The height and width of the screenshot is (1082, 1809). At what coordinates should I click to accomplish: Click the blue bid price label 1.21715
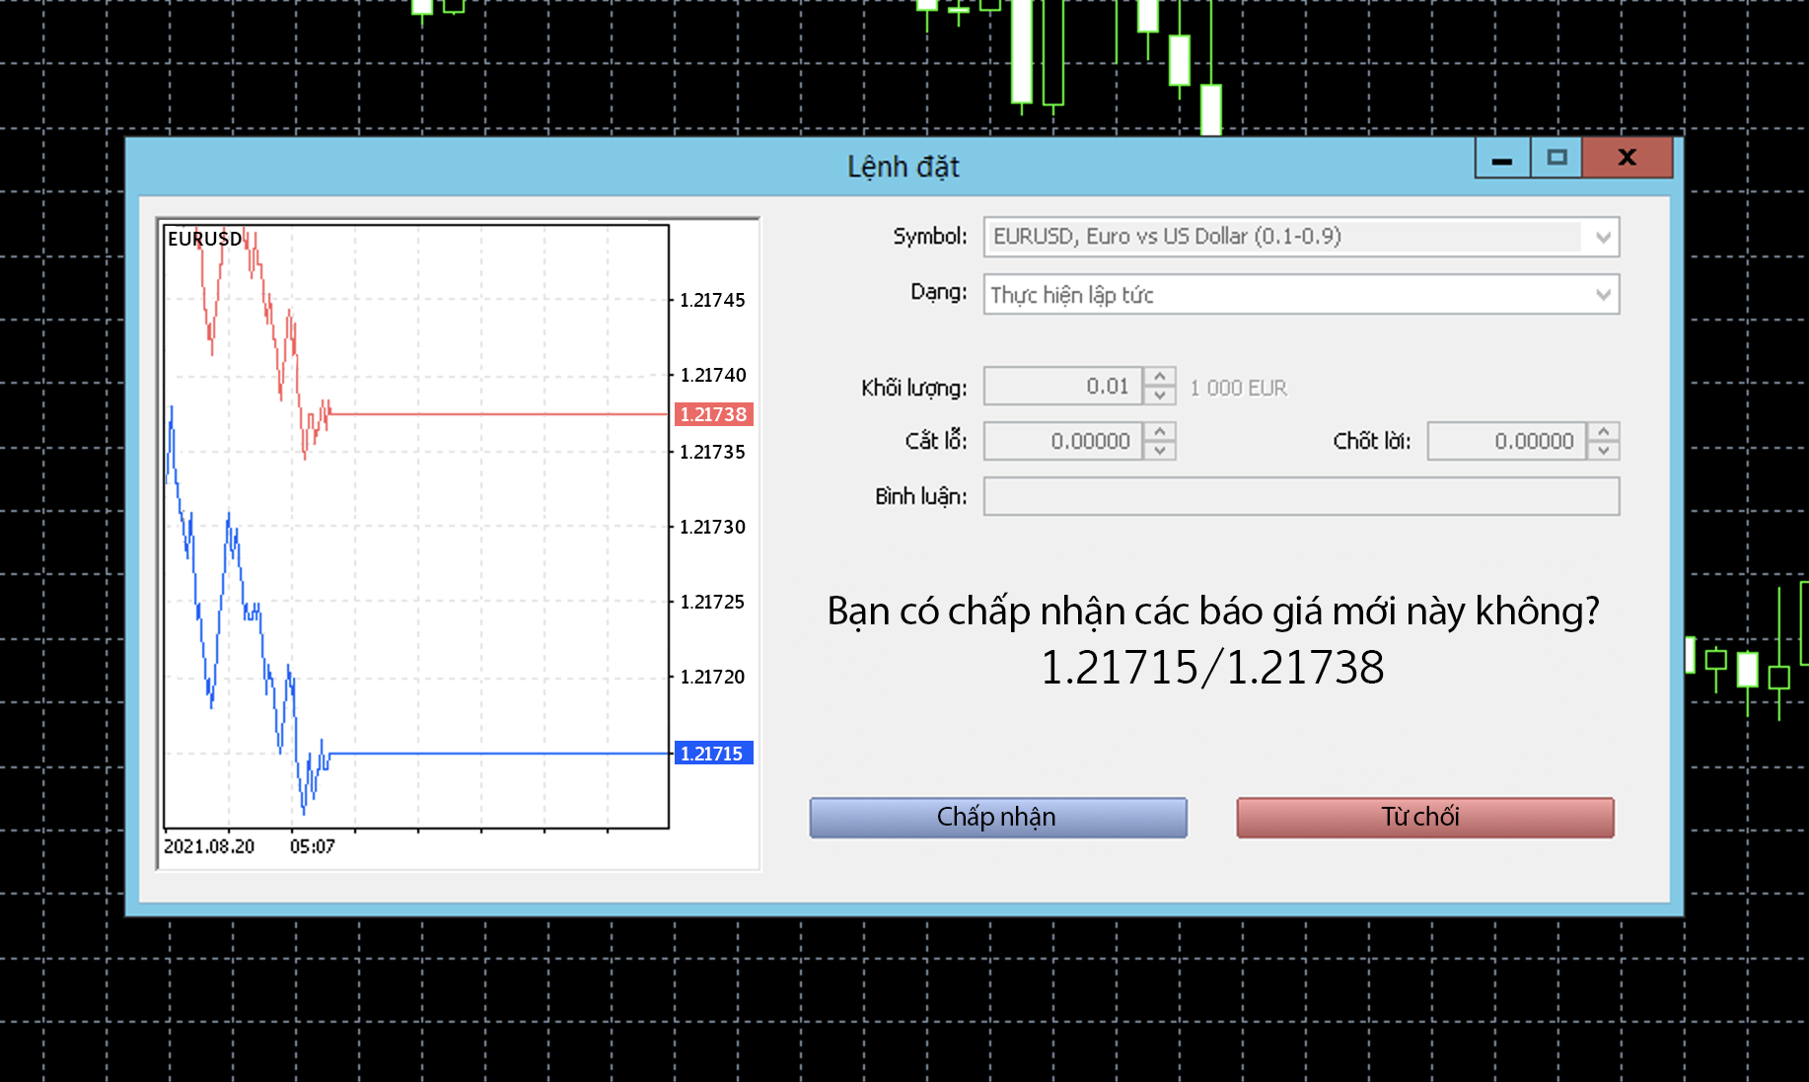point(713,754)
